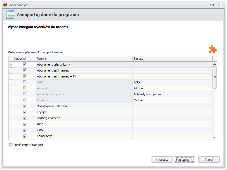Click the Import danych title bar icon
Viewport: 227px width, 170px height.
pos(5,5)
